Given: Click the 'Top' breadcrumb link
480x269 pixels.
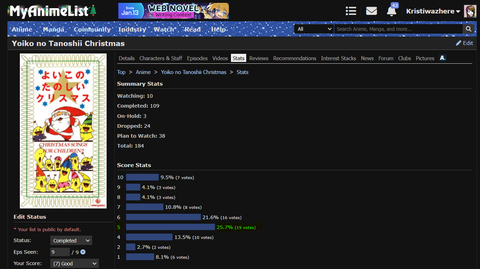Looking at the screenshot, I should [x=121, y=72].
